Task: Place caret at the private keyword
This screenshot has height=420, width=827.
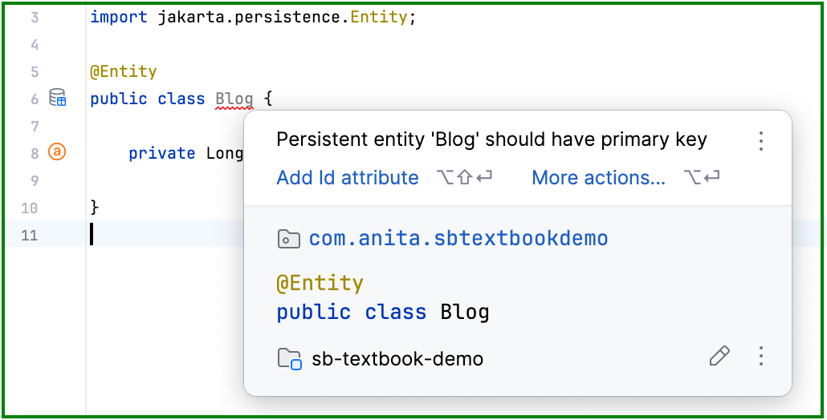Action: coord(162,153)
